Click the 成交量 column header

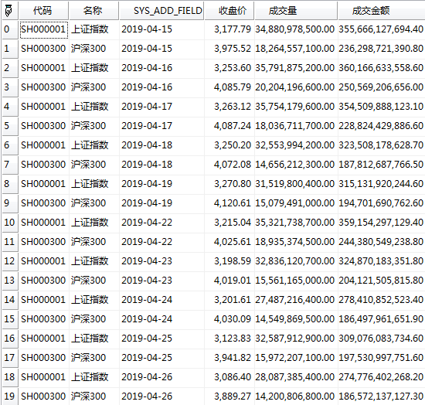[x=296, y=11]
